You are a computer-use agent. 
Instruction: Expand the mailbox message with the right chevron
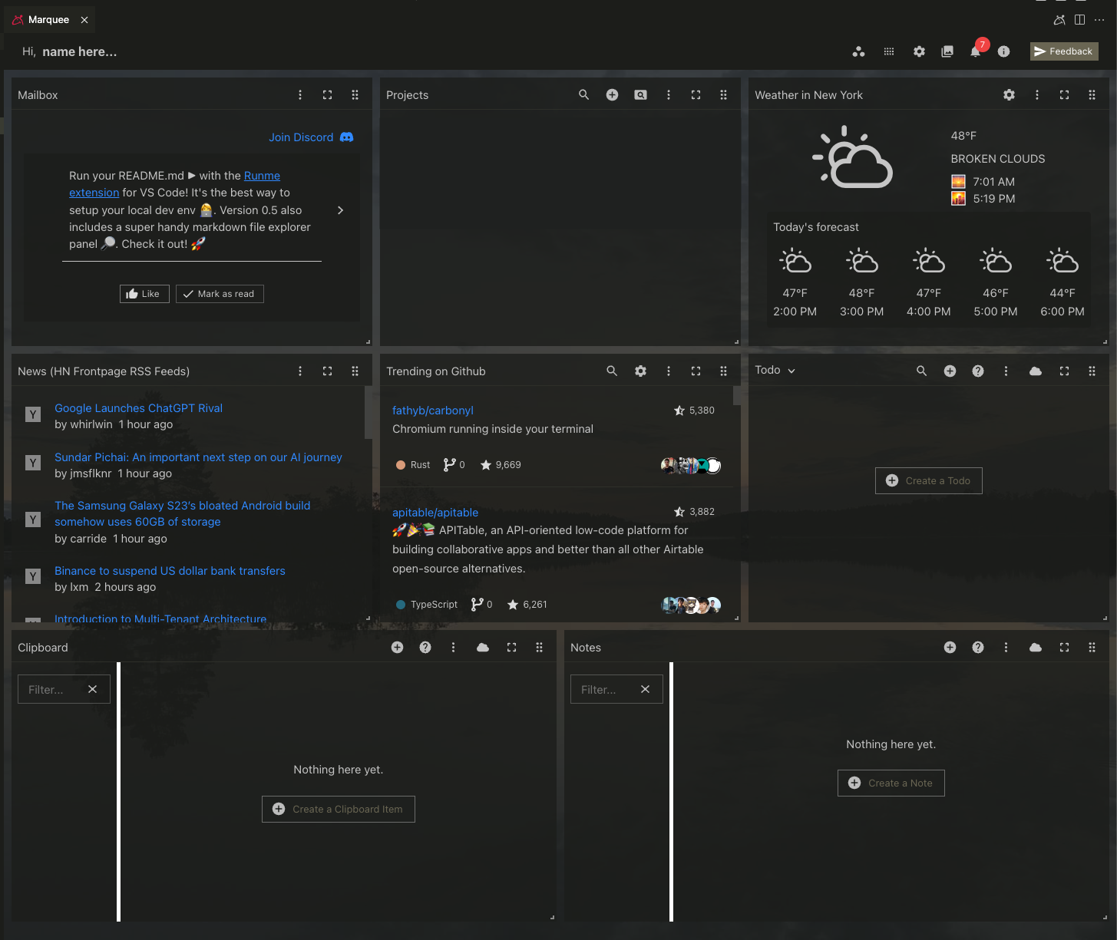click(x=340, y=209)
